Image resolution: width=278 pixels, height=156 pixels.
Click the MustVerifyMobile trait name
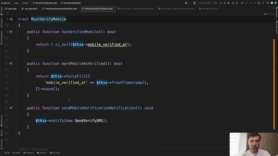[48, 19]
